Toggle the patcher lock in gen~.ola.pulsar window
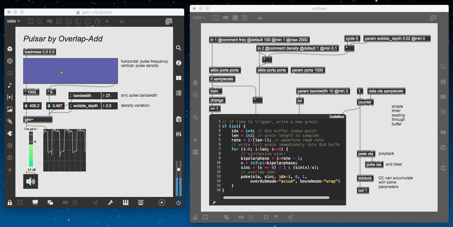The width and height of the screenshot is (453, 227). (x=10, y=203)
